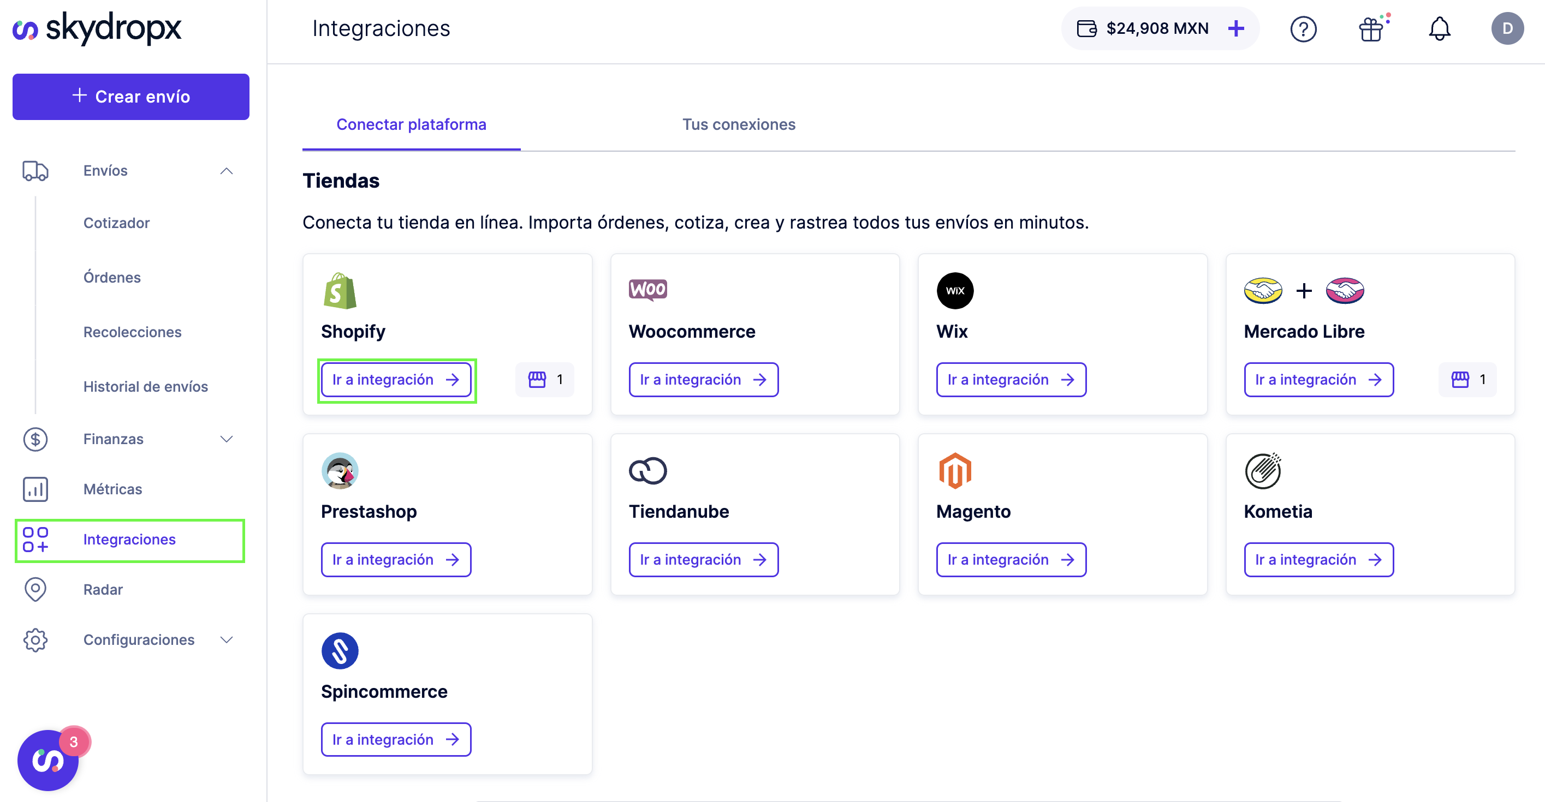Open the notifications bell
Image resolution: width=1545 pixels, height=802 pixels.
1439,29
